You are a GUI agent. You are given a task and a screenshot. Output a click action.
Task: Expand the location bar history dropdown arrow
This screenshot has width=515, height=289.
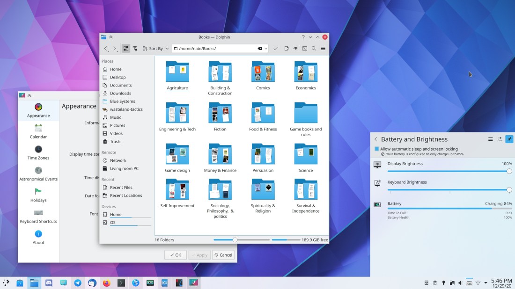click(x=266, y=49)
